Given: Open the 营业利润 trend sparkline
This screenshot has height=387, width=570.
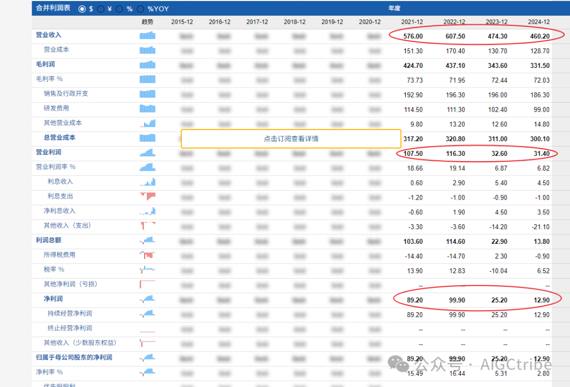Looking at the screenshot, I should (x=148, y=153).
